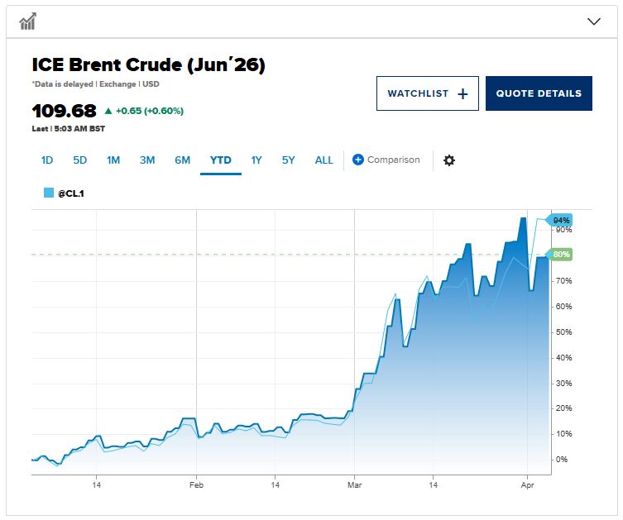Screen dimensions: 623x520
Task: Select the 1D time range
Action: 47,160
